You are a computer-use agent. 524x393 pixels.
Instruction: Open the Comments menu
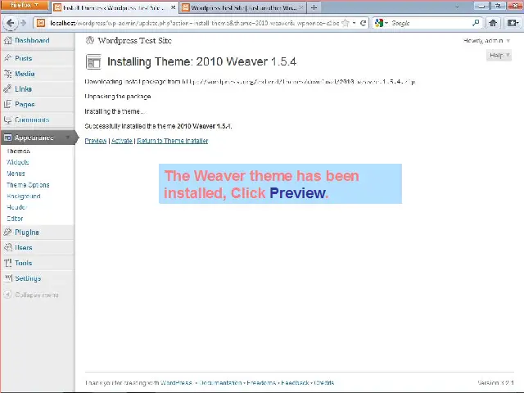click(x=32, y=120)
